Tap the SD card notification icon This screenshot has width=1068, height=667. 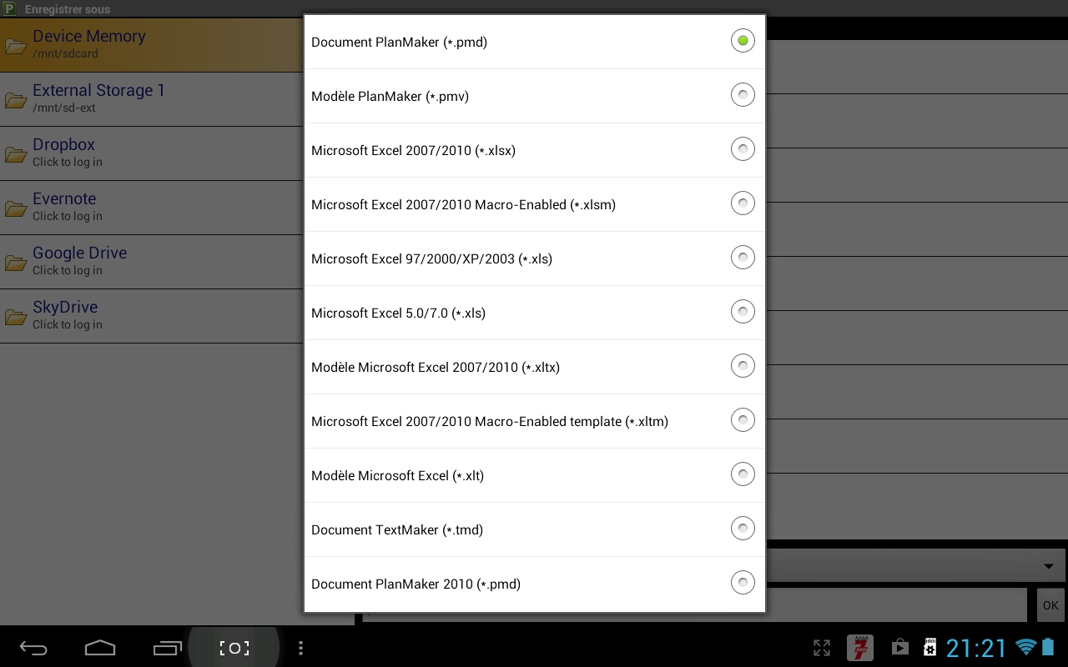coord(929,648)
